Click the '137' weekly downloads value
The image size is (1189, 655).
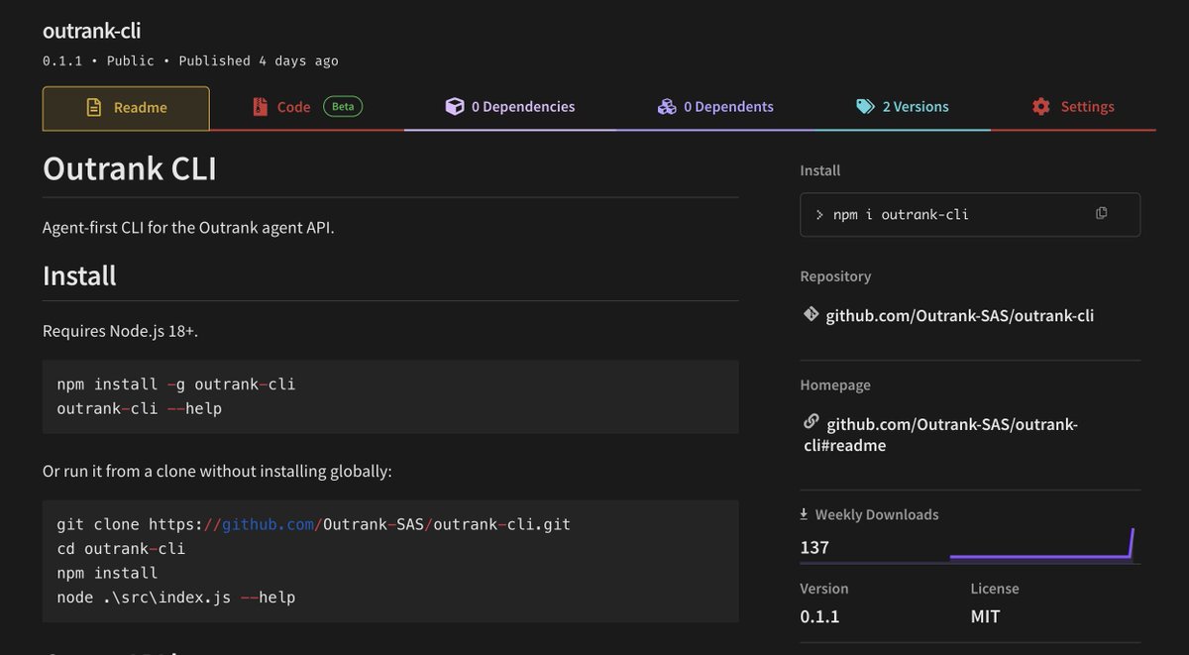click(x=814, y=547)
